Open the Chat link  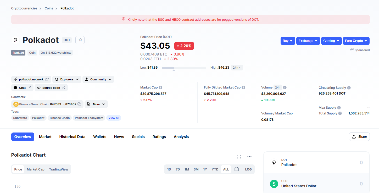[22, 88]
